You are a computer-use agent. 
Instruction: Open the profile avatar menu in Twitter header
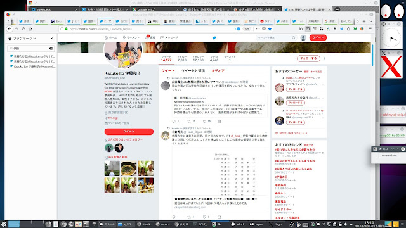[x=303, y=38]
